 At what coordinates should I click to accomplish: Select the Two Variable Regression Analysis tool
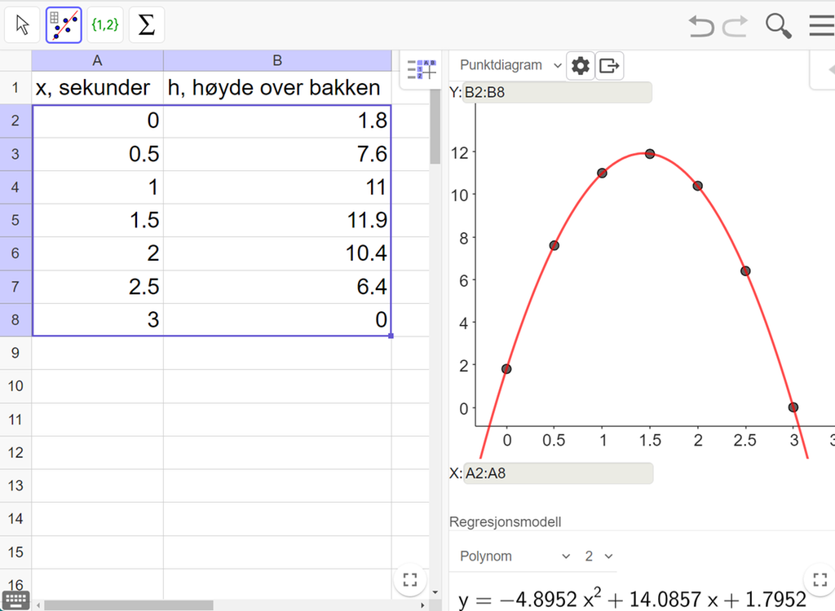tap(64, 25)
